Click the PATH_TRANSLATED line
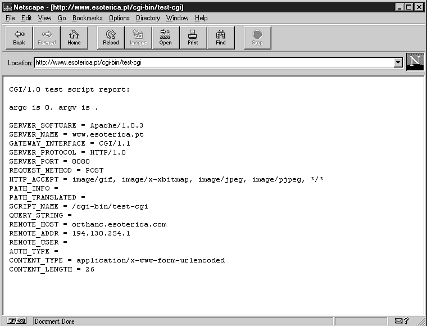427x326 pixels. 47,197
